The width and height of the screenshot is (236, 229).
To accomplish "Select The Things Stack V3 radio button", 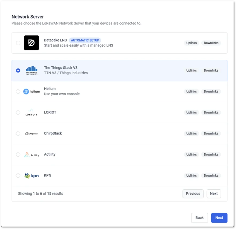I will click(18, 70).
